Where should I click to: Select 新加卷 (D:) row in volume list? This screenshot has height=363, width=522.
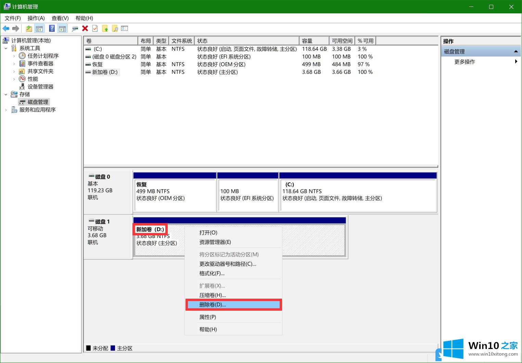coord(229,72)
